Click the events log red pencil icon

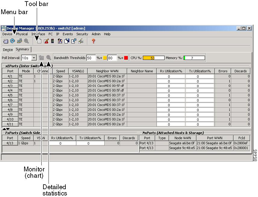click(47, 41)
